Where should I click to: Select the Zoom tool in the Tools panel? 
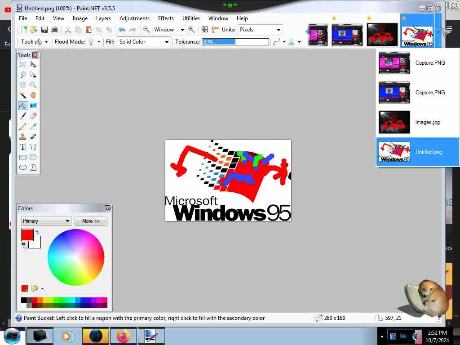point(33,85)
